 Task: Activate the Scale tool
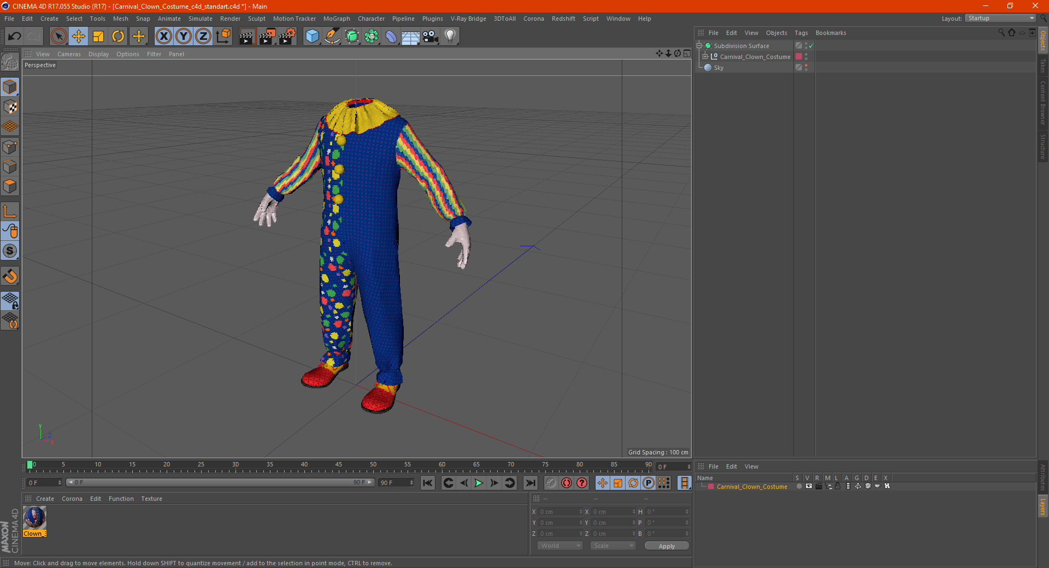[98, 37]
